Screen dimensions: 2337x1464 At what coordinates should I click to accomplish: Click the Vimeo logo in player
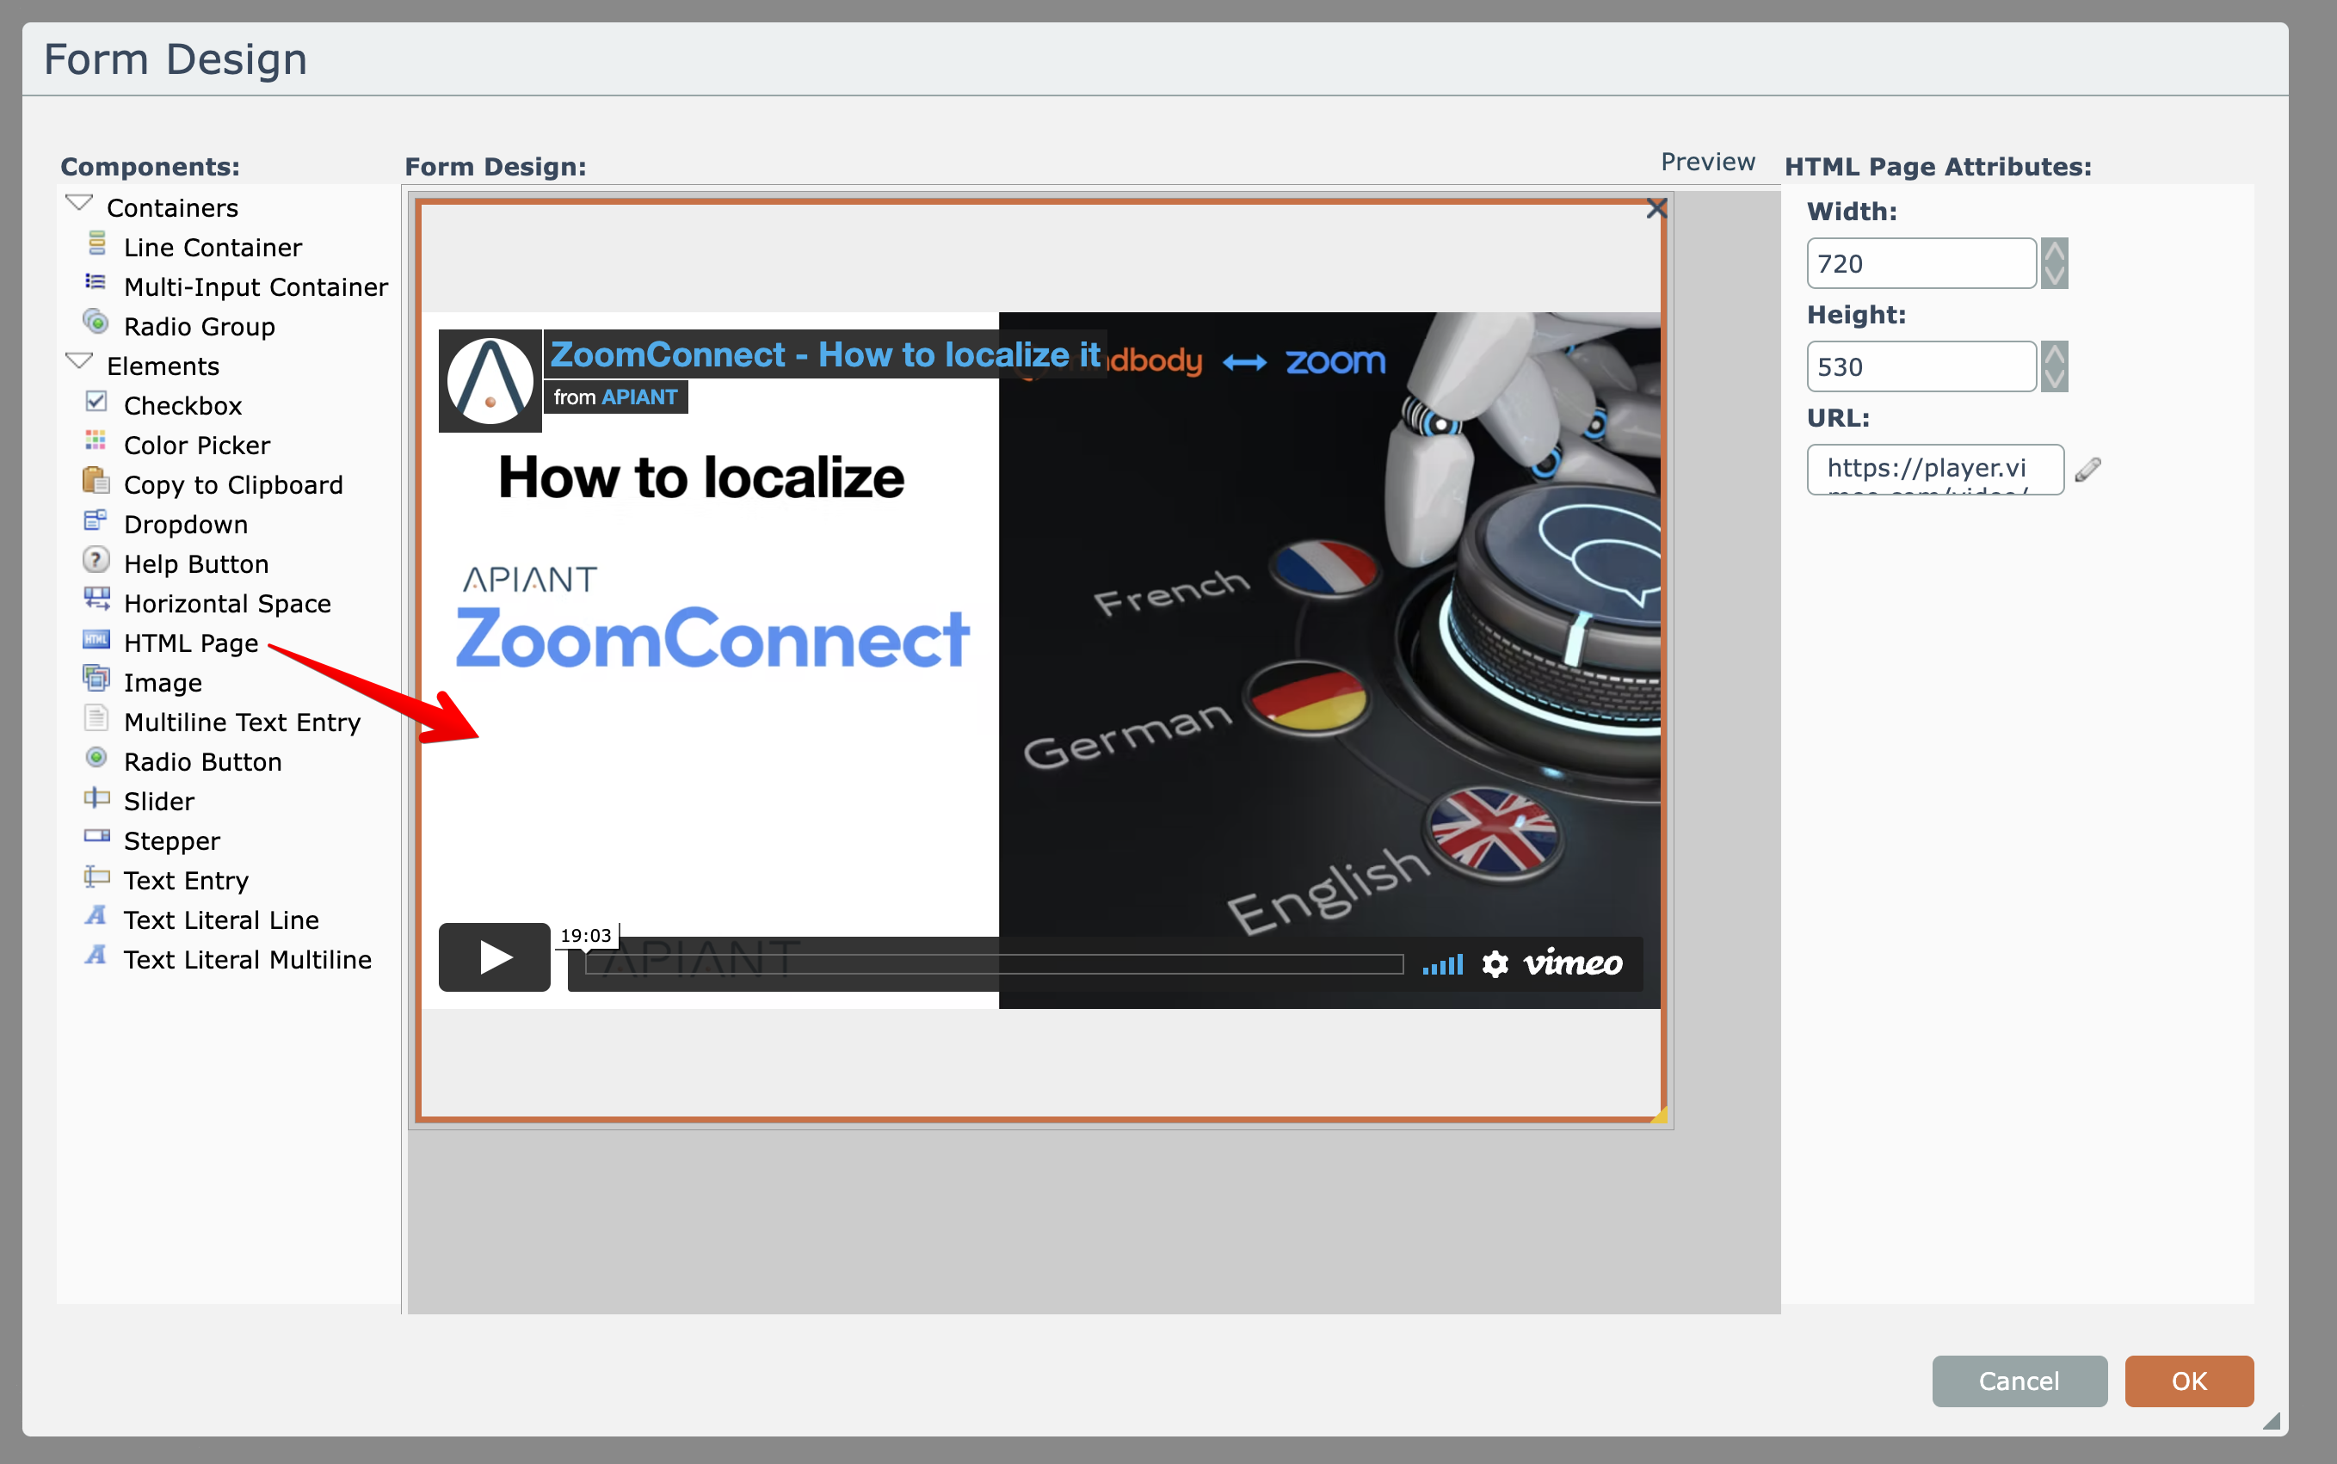point(1573,963)
